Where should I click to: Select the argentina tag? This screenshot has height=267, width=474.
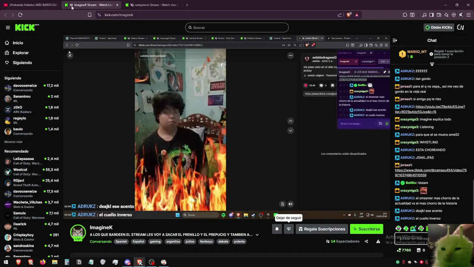pos(173,241)
